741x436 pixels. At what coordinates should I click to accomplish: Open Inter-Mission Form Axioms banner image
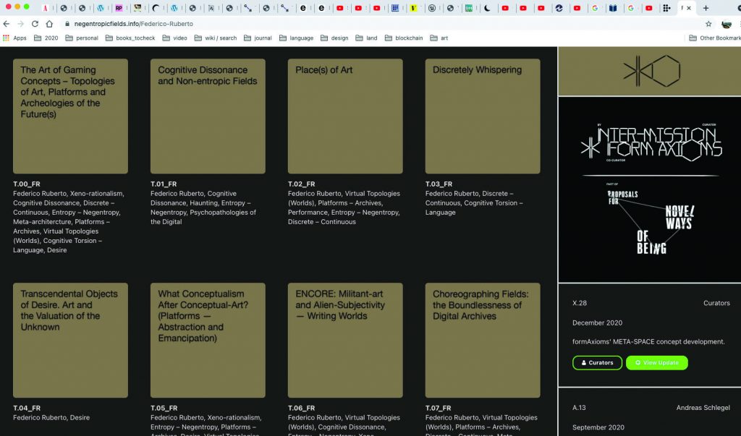649,189
